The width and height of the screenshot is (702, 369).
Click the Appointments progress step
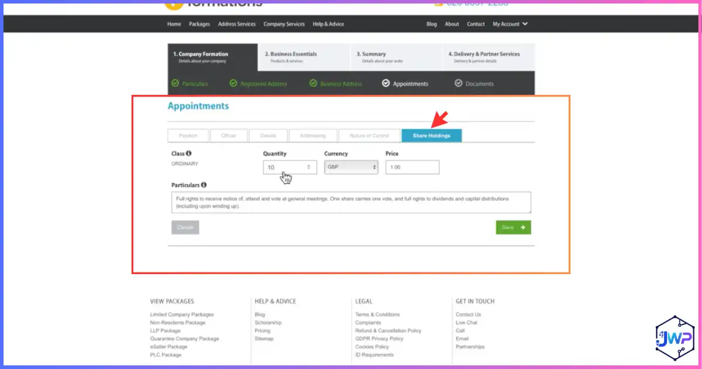click(405, 84)
